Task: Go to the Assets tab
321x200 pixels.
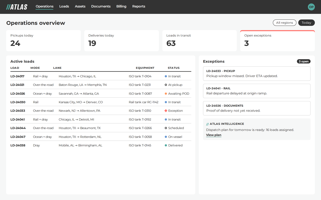Action: [x=80, y=6]
